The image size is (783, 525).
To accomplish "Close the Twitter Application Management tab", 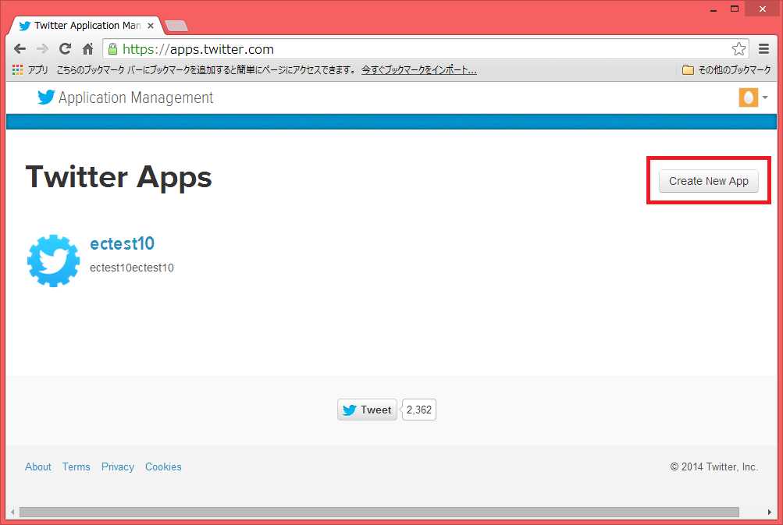I will click(x=151, y=26).
